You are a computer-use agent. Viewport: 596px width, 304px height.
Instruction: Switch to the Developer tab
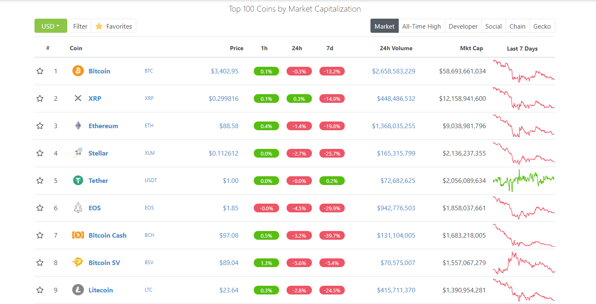click(x=463, y=26)
